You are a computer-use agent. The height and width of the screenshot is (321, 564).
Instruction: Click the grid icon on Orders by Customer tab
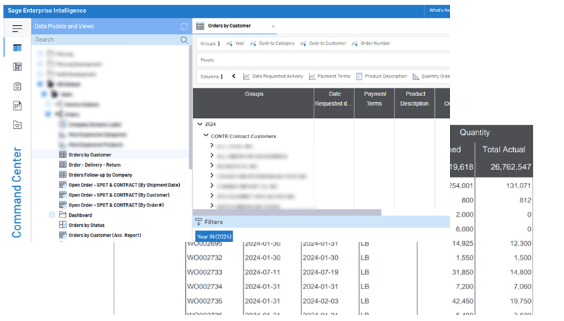[200, 26]
